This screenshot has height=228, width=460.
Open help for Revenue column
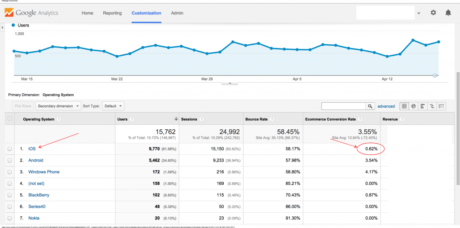coord(402,119)
